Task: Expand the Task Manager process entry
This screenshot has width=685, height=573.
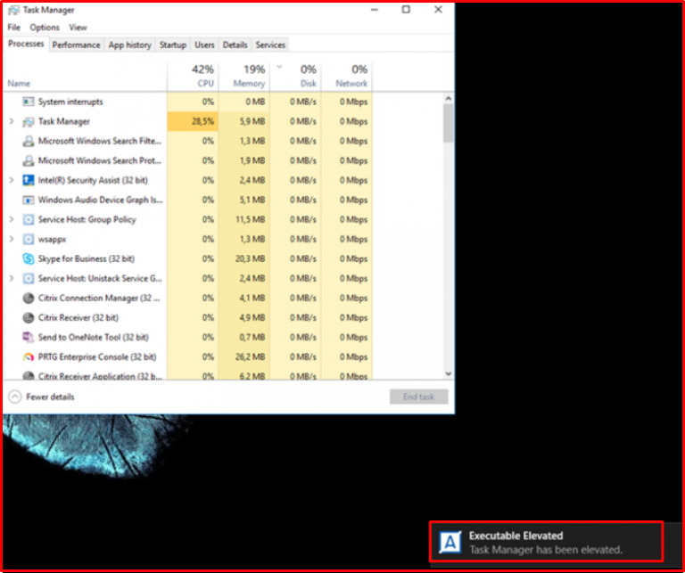Action: coord(11,121)
